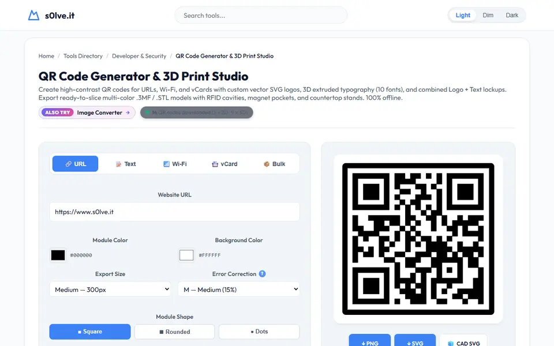Switch to the Text tab
The width and height of the screenshot is (554, 346).
pos(125,164)
